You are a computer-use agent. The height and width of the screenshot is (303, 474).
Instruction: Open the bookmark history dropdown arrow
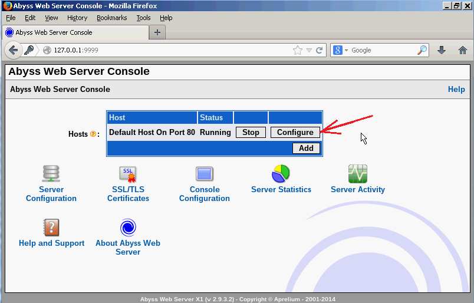[309, 50]
